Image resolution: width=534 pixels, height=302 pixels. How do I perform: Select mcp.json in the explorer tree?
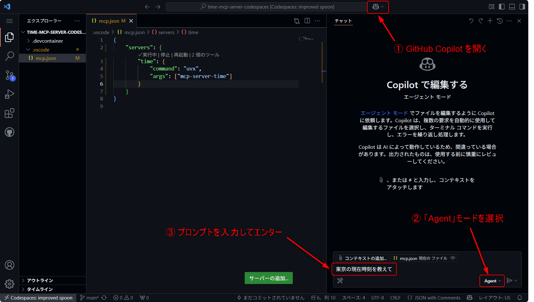52,58
